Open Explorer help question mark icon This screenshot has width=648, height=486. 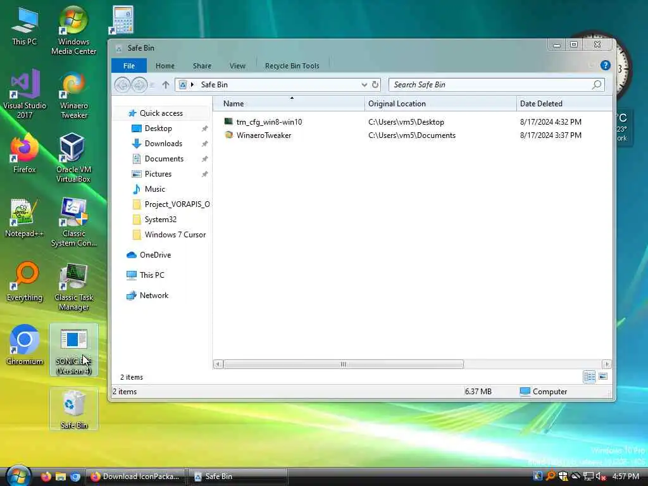[606, 65]
